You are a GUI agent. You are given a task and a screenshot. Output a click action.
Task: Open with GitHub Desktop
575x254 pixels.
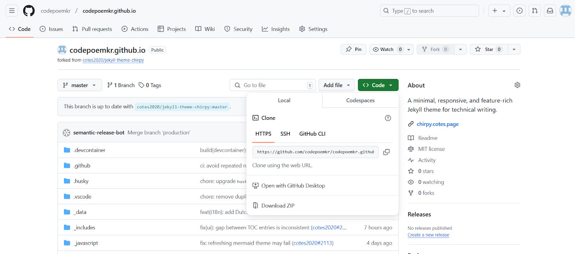289,186
